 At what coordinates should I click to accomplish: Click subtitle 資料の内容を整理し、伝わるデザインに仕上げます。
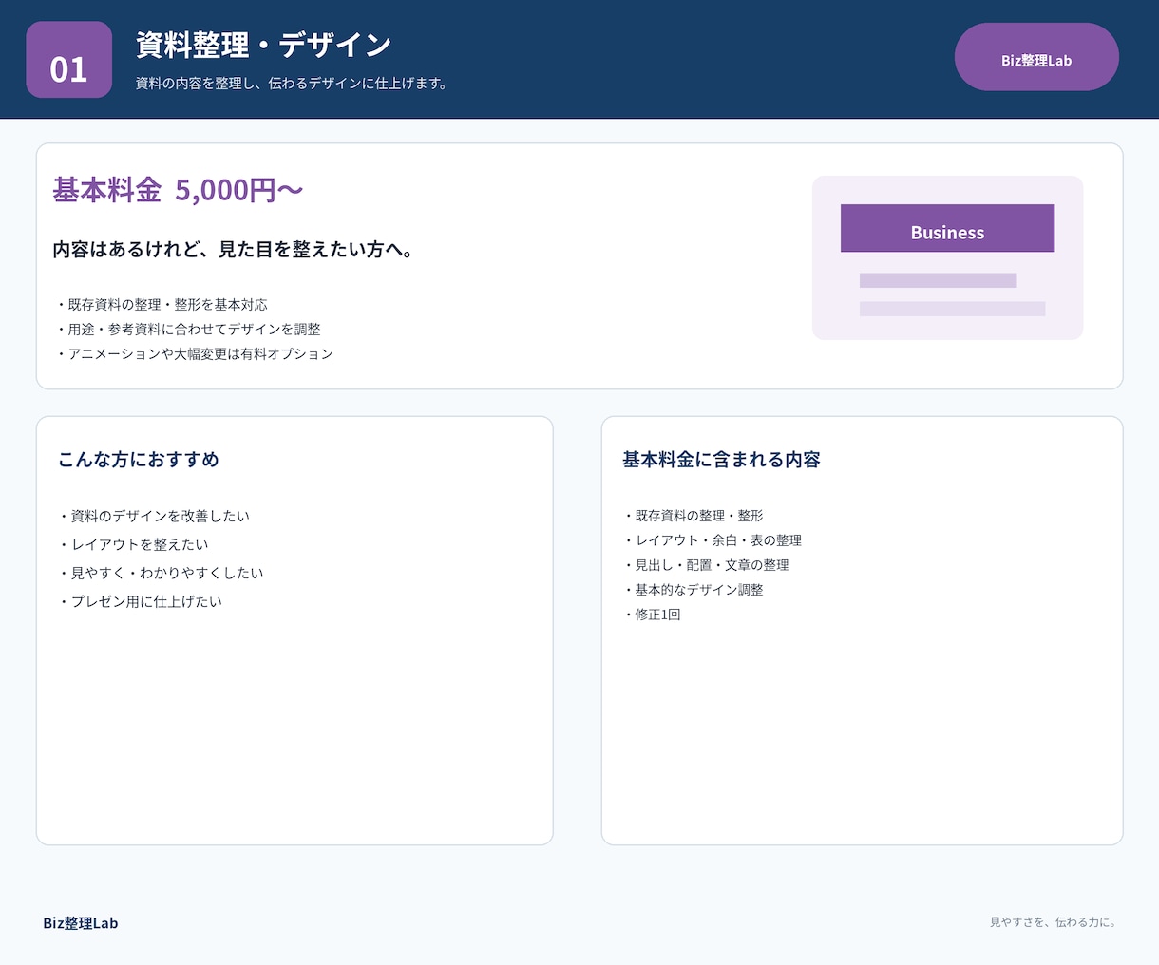point(292,84)
